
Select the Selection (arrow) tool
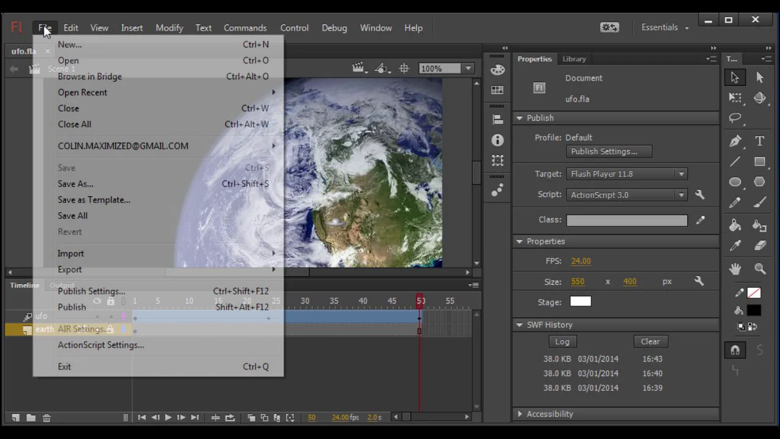click(x=735, y=77)
